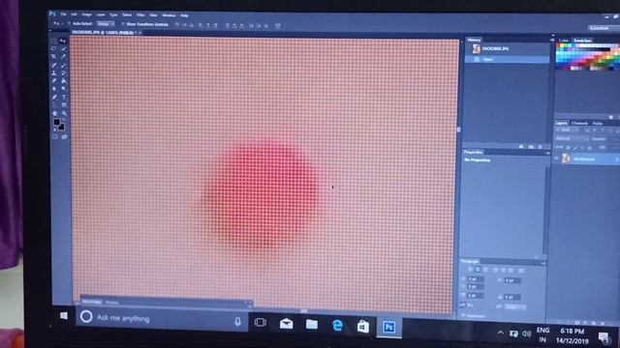Open the Windows Start menu
The width and height of the screenshot is (620, 348).
64,316
